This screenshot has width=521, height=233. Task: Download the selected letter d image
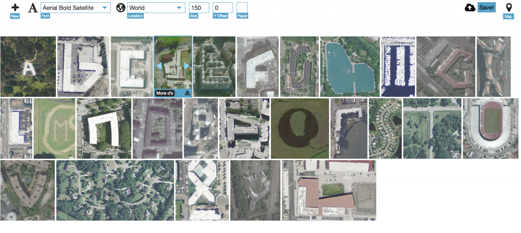pyautogui.click(x=188, y=93)
